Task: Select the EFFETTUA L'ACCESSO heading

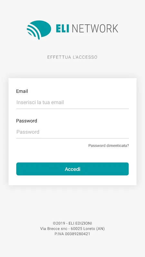Action: click(72, 57)
